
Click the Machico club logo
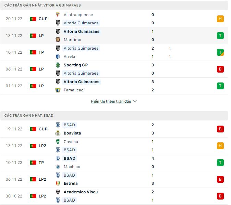point(58,167)
